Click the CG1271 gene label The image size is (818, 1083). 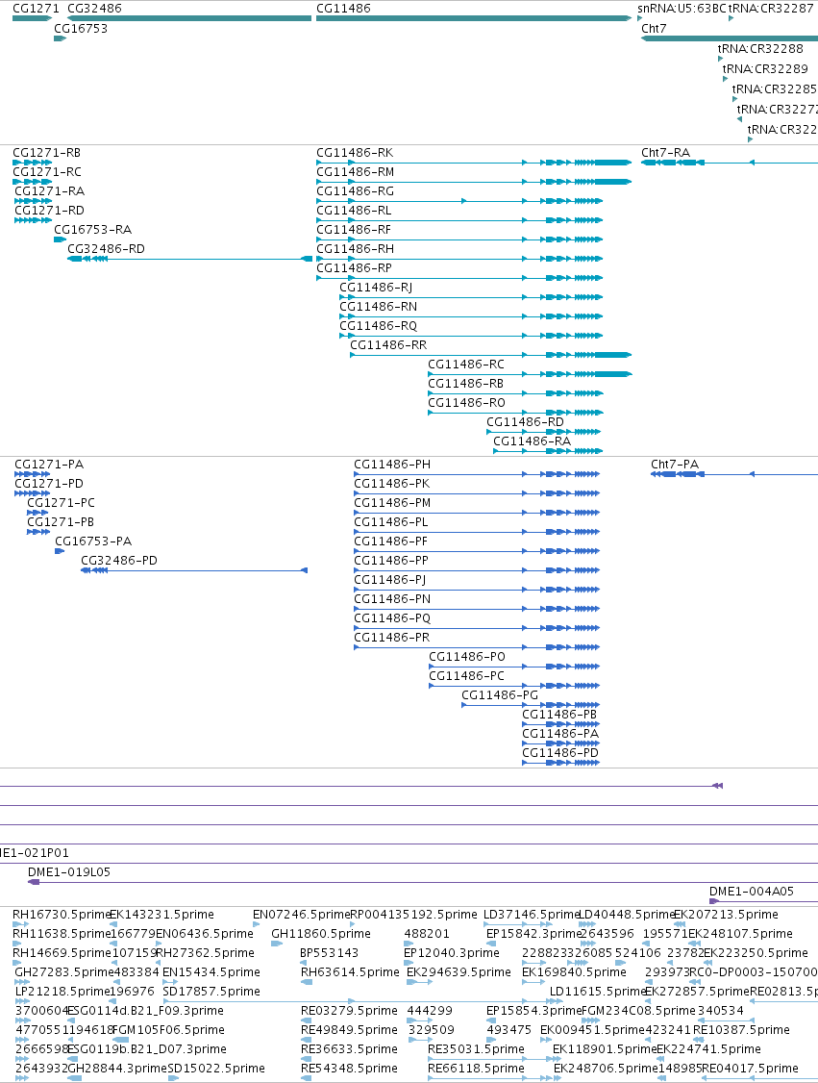[36, 9]
